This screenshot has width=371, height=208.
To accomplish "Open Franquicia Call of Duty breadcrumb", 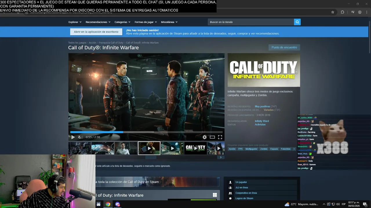I will 111,43.
